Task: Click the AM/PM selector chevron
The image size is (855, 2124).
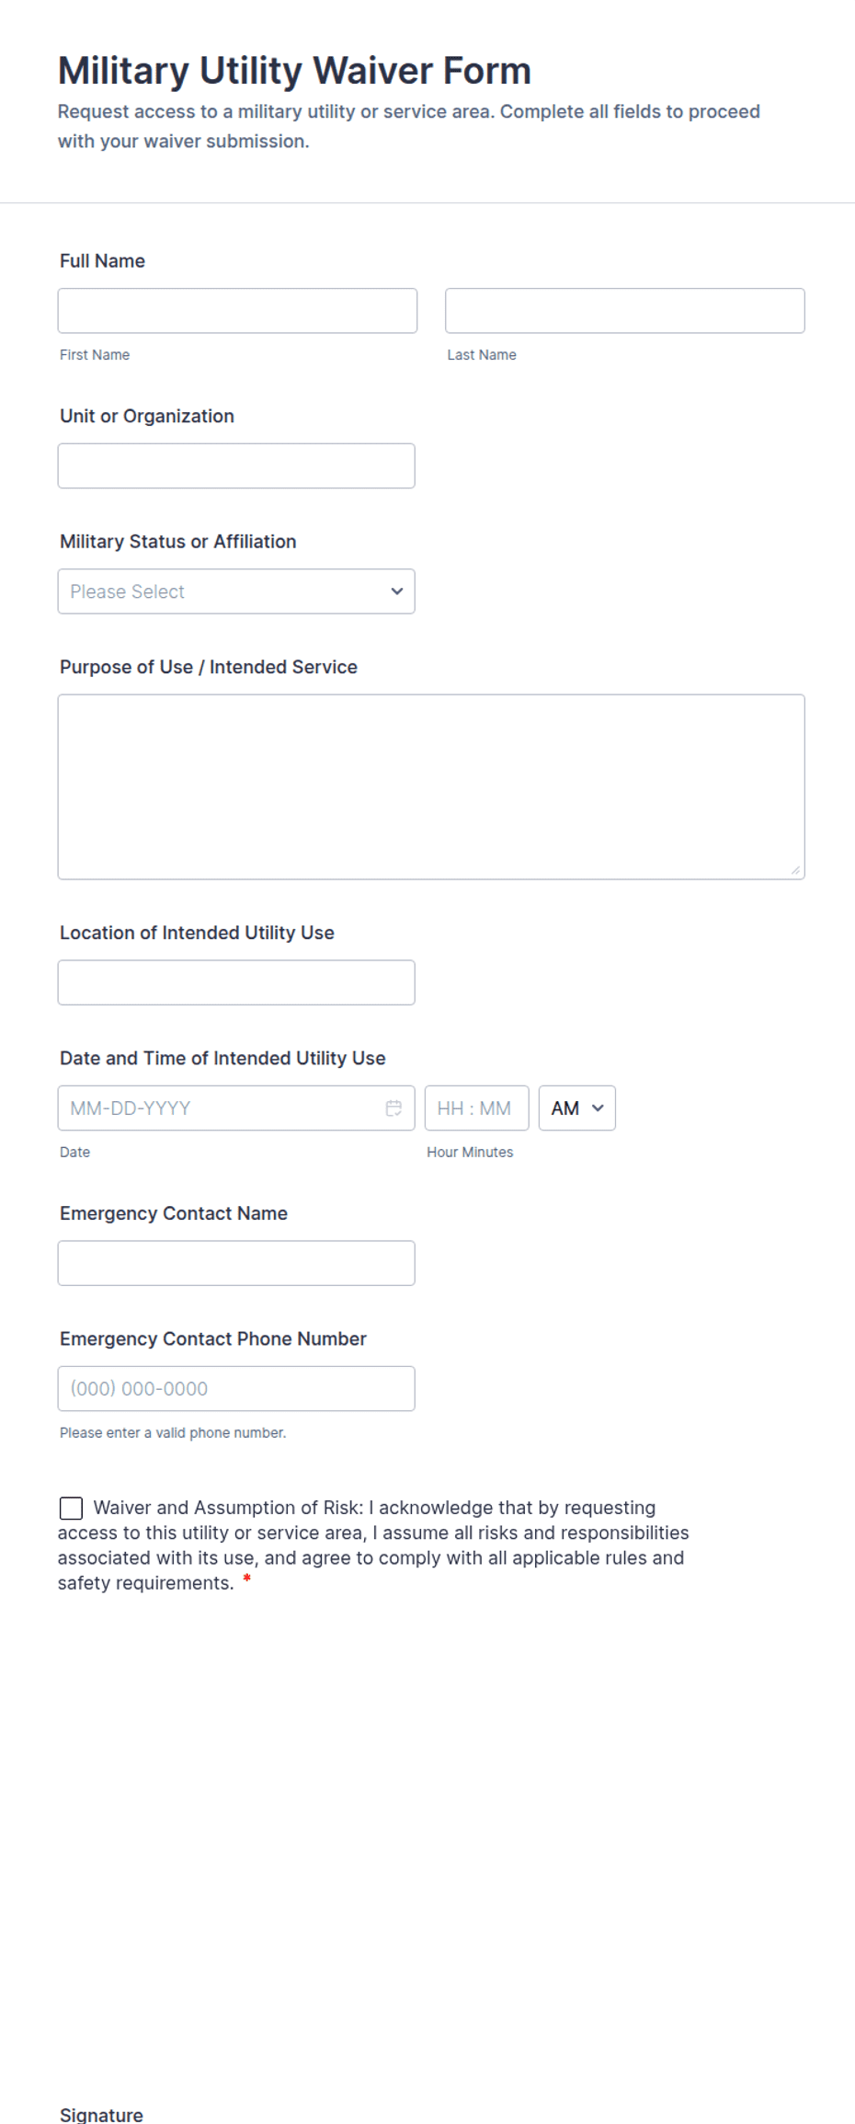Action: click(x=596, y=1108)
